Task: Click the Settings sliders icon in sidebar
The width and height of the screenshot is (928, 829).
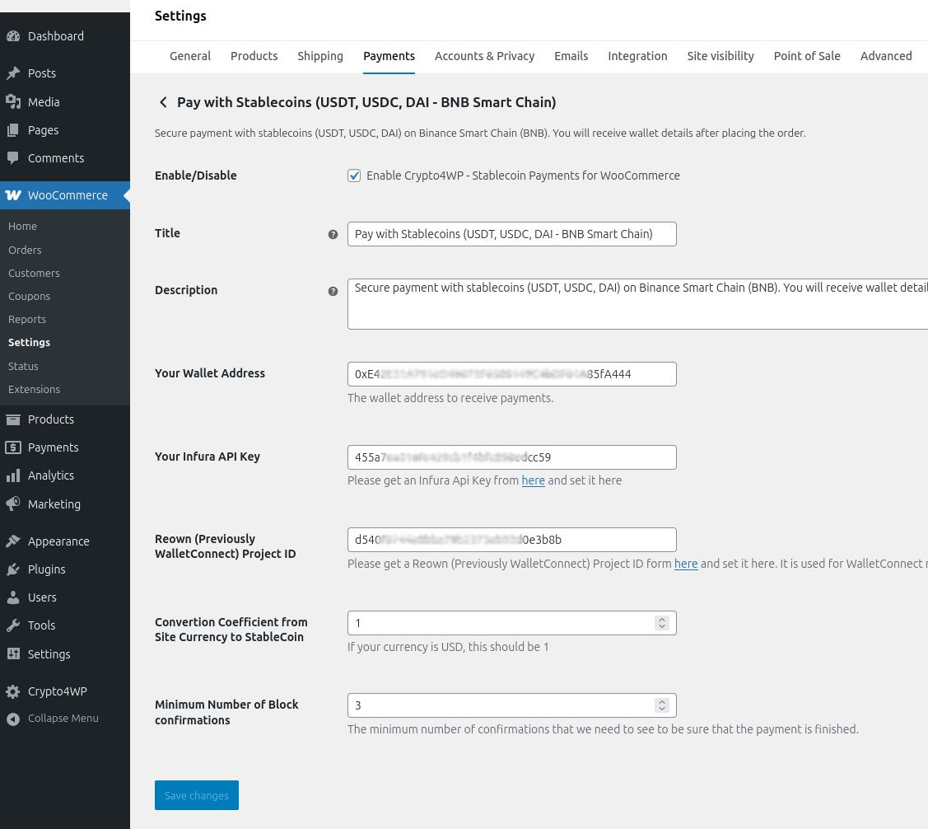Action: pyautogui.click(x=13, y=653)
